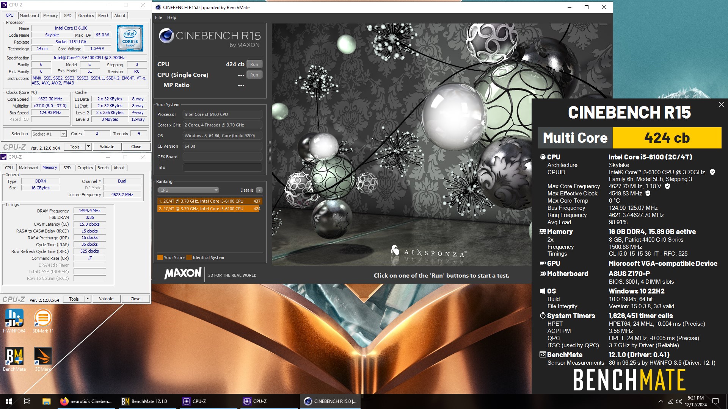Image resolution: width=728 pixels, height=409 pixels.
Task: Click the 424 cb Multi Core score
Action: point(667,138)
